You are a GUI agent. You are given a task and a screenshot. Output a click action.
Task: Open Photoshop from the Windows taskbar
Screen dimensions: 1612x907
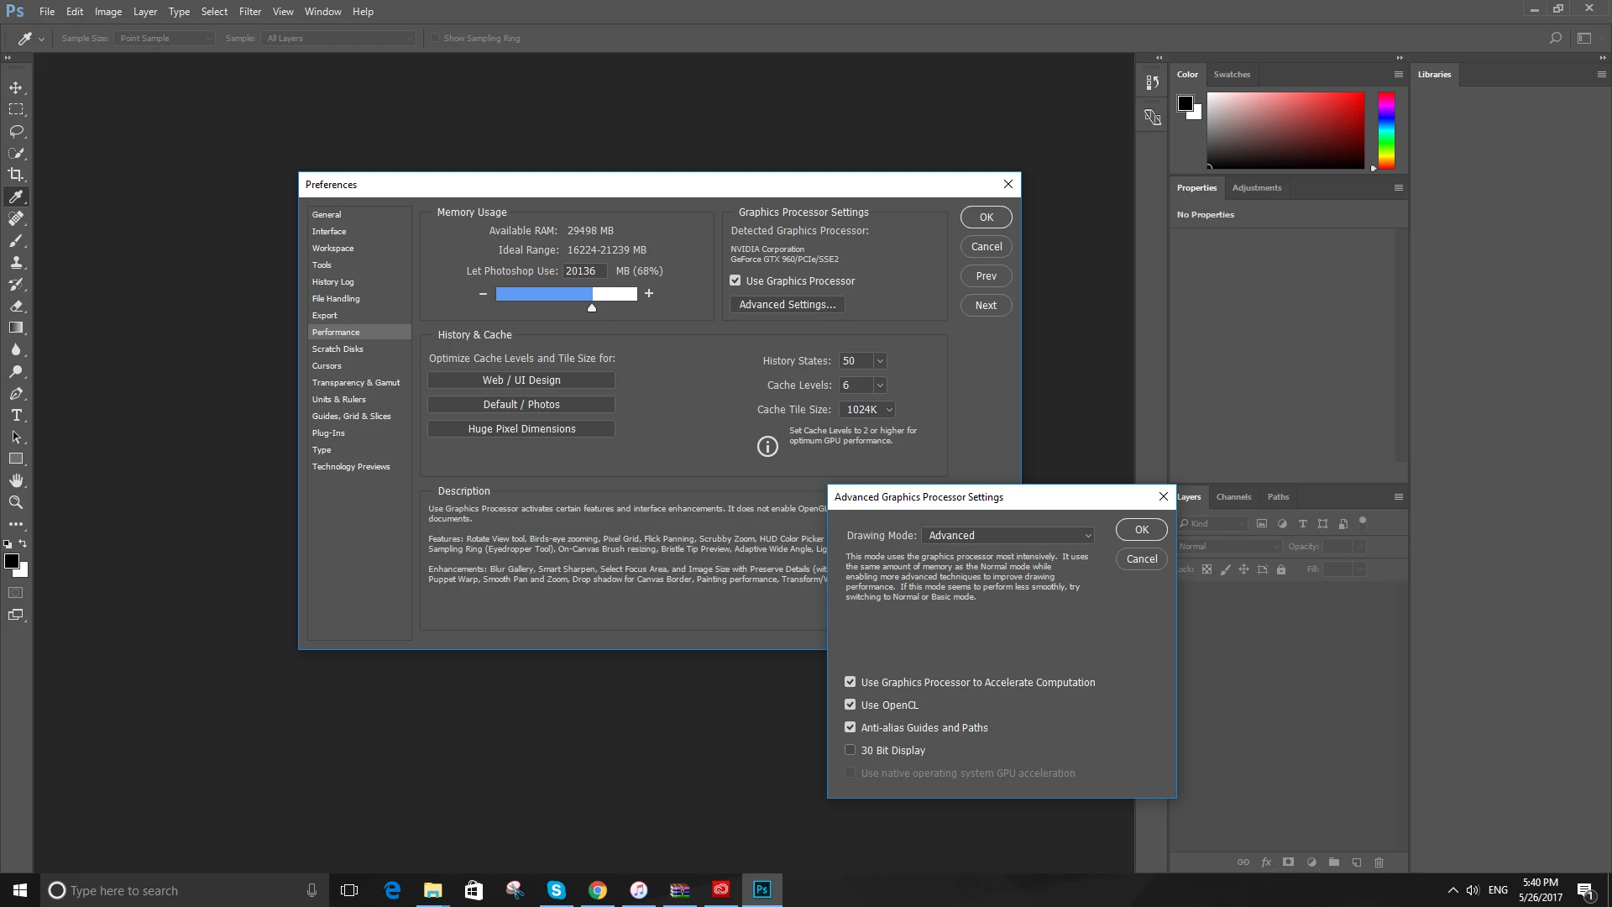762,889
